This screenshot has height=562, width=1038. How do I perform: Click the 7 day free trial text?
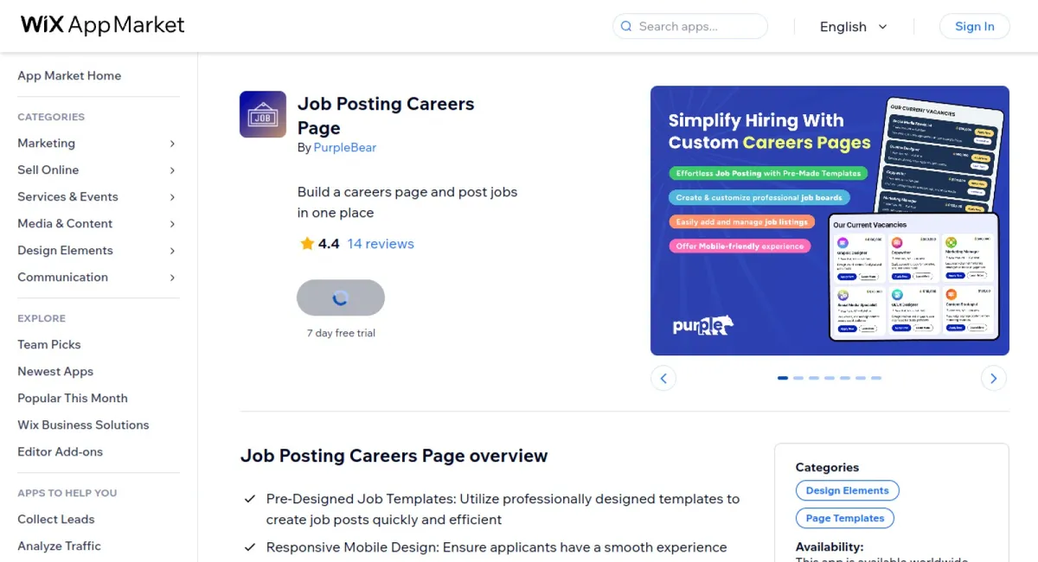(341, 333)
